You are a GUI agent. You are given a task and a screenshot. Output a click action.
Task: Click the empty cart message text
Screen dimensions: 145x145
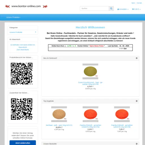click(x=23, y=46)
